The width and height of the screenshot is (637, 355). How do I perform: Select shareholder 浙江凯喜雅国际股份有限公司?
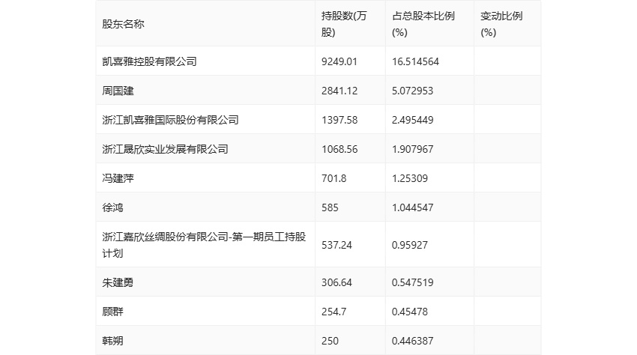[170, 120]
